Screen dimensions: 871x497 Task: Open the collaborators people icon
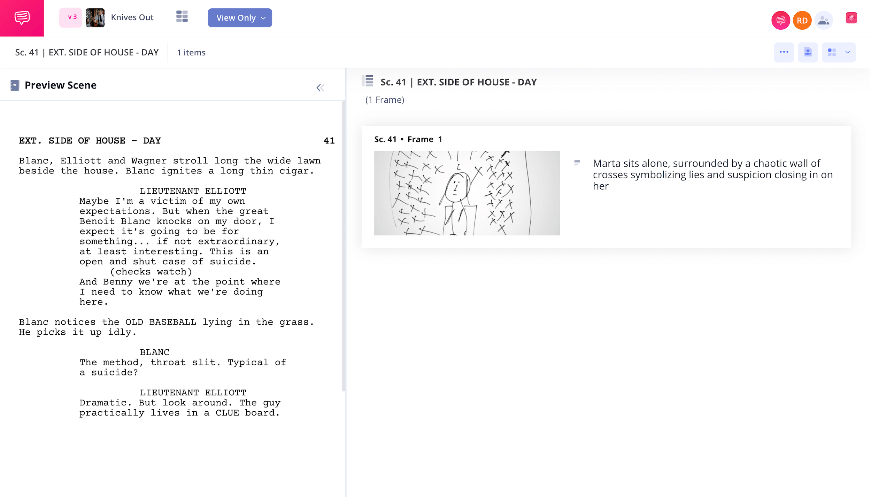click(x=823, y=21)
